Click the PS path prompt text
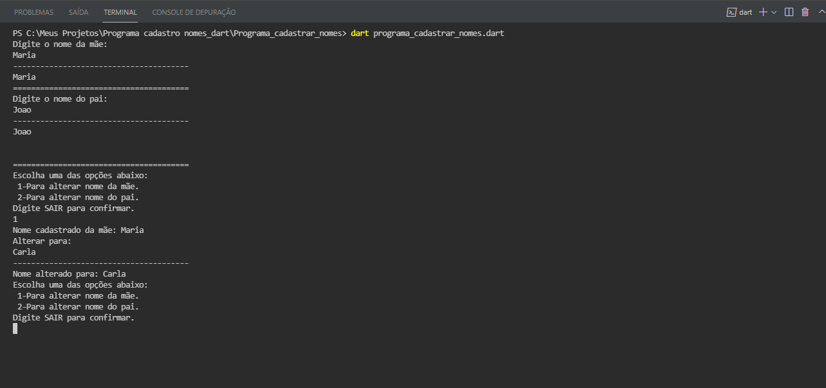The height and width of the screenshot is (388, 826). tap(180, 33)
